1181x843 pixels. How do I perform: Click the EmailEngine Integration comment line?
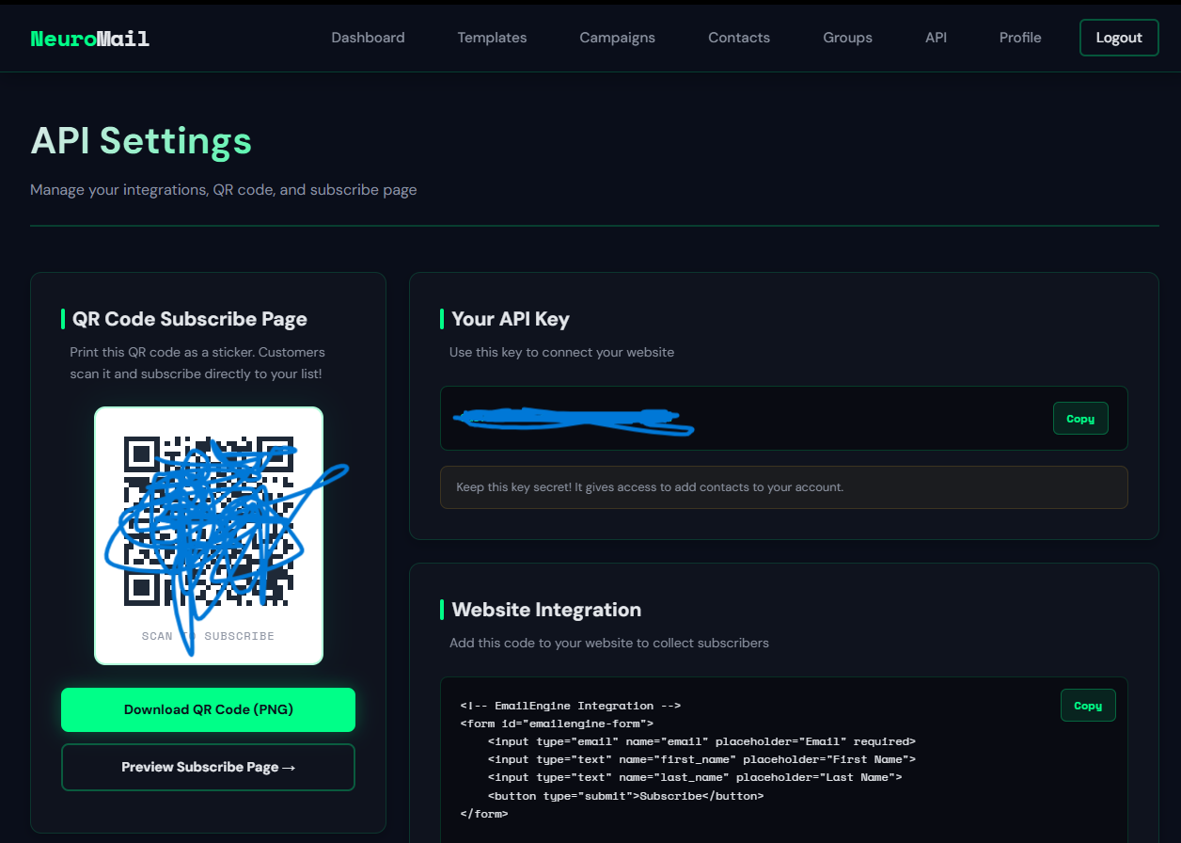pos(570,706)
